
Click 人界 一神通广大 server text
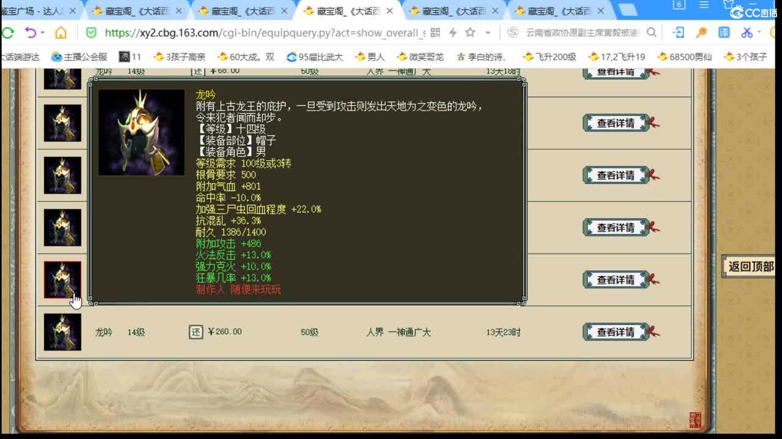[x=398, y=332]
